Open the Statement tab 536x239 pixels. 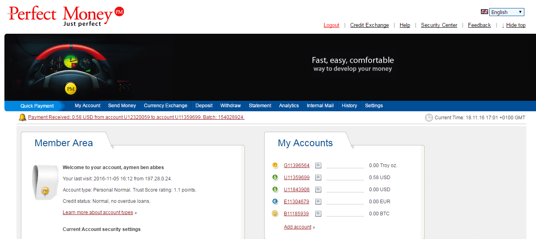coord(260,106)
